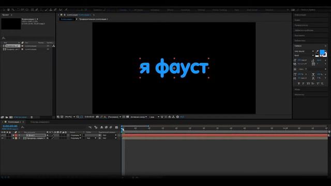Click the black and white default swatches

click(317, 55)
